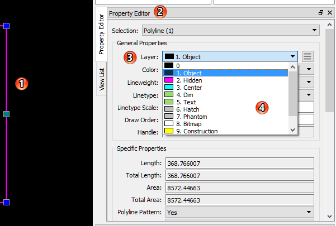
Task: Click the bottom blue grip of the polyline
Action: point(6,202)
